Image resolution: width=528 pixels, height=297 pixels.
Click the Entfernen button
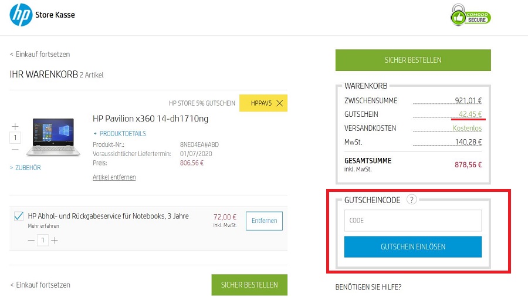(264, 221)
